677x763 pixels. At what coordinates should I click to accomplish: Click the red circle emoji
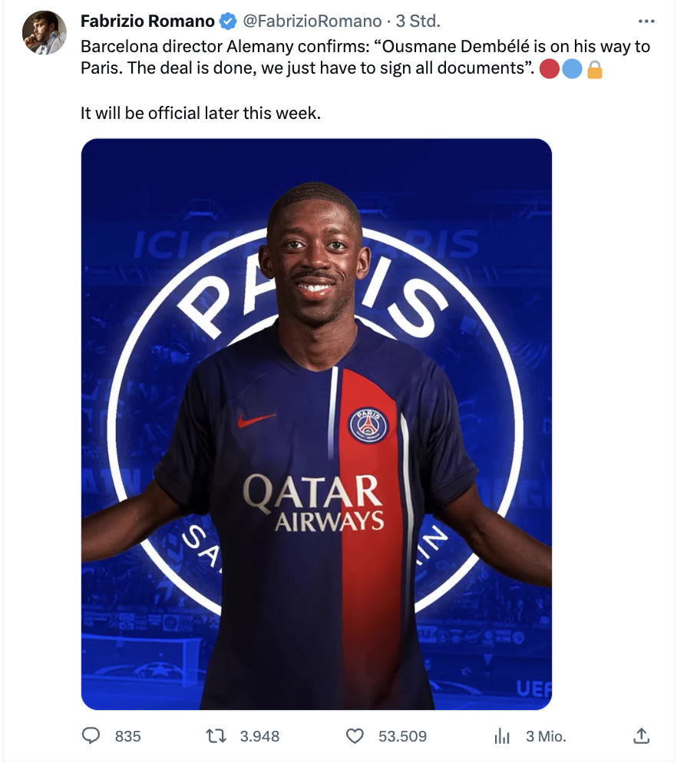(550, 68)
